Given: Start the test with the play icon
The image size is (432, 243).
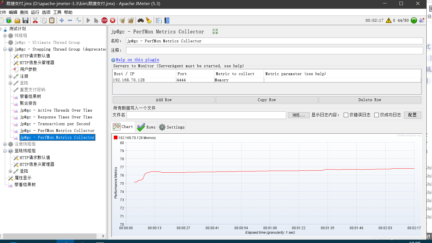Looking at the screenshot, I should (88, 20).
